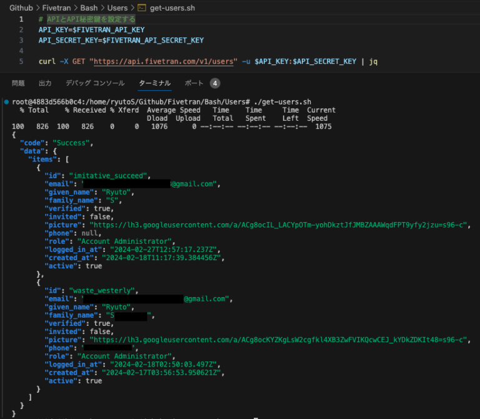
Task: Click the ports count badge showing 4
Action: [x=215, y=83]
